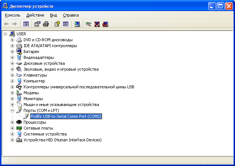Select the HID devices icon
This screenshot has height=166, width=235.
point(19,140)
